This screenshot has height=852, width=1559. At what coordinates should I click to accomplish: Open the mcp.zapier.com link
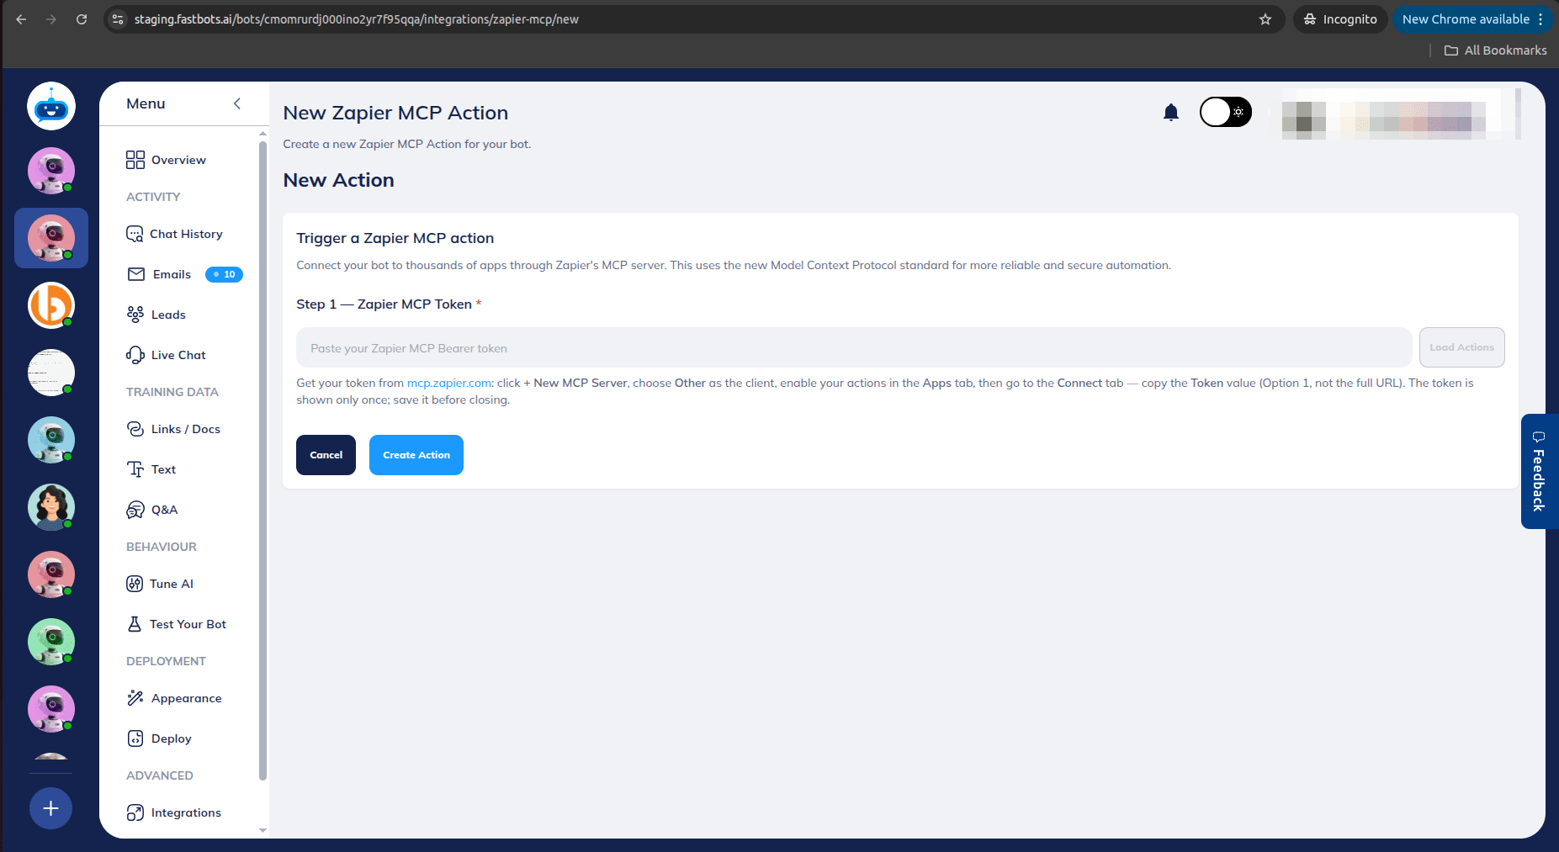(449, 383)
